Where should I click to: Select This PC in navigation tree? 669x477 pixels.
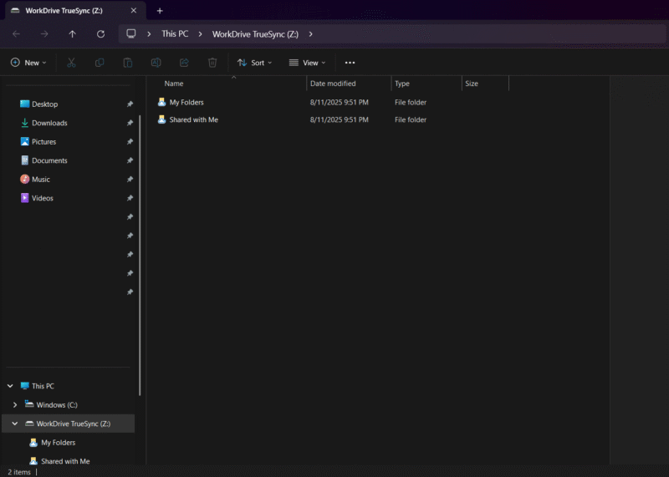(43, 386)
